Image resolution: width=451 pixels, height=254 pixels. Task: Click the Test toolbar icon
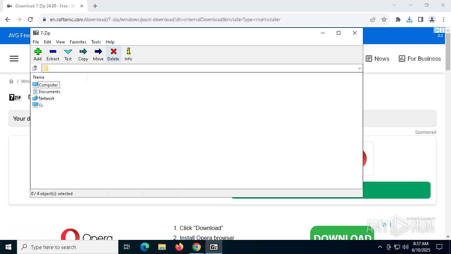68,54
